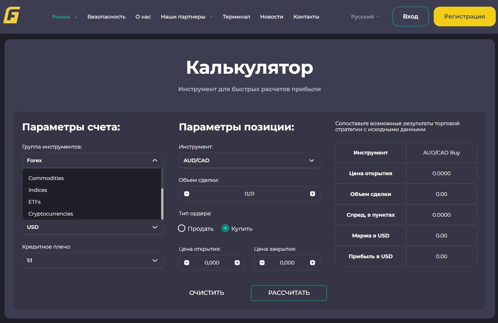Click the Цена открытия table label

[x=371, y=173]
